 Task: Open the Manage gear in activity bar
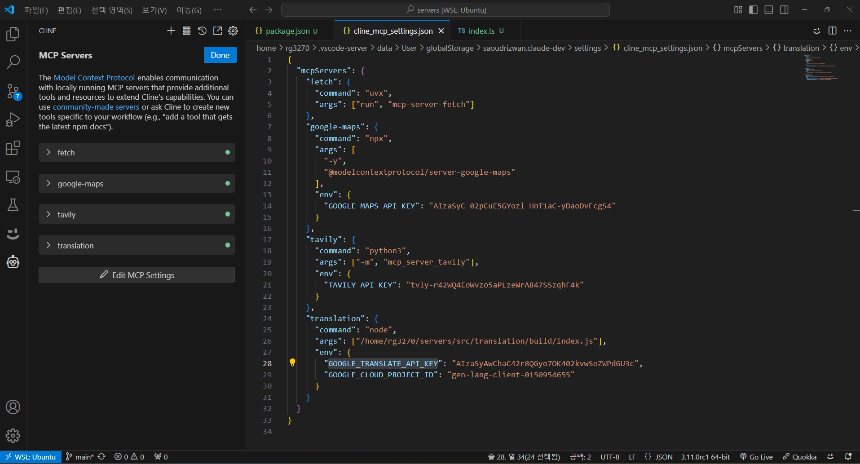click(x=13, y=435)
